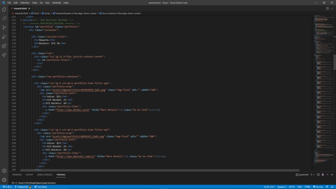Image resolution: width=336 pixels, height=189 pixels.
Task: Close the terminal panel
Action: [x=332, y=175]
